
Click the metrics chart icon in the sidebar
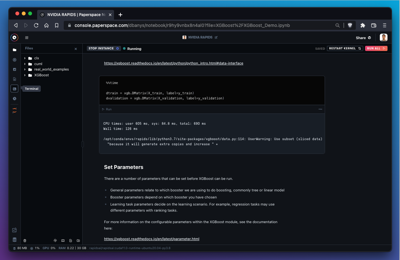pyautogui.click(x=14, y=69)
